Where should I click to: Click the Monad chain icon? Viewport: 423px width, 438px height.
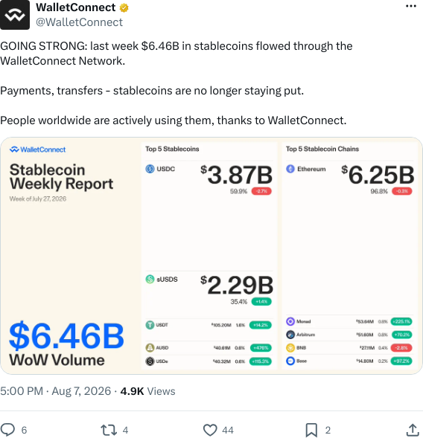[290, 321]
